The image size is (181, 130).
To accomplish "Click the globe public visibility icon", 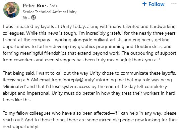I will pos(34,18).
